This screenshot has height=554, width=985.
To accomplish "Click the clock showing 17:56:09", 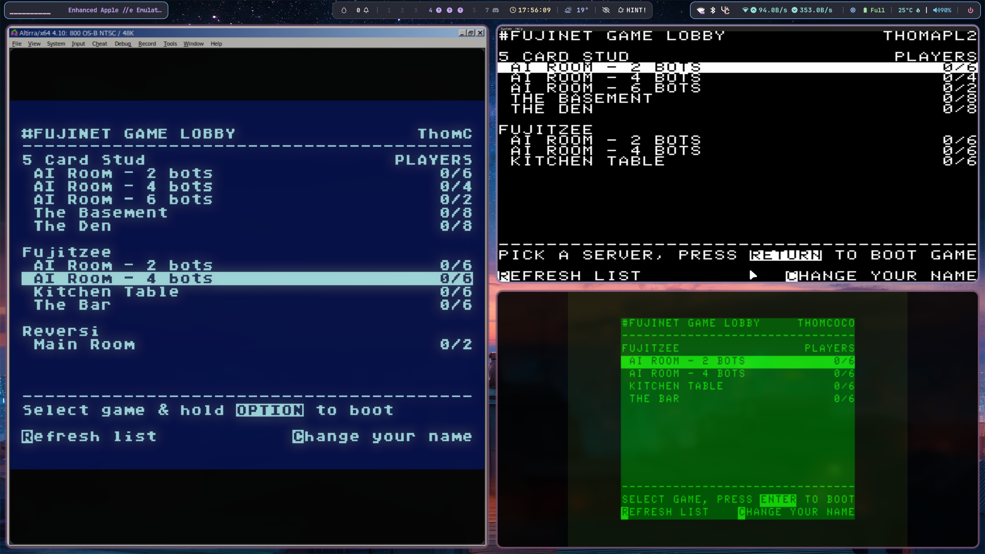I will (530, 10).
